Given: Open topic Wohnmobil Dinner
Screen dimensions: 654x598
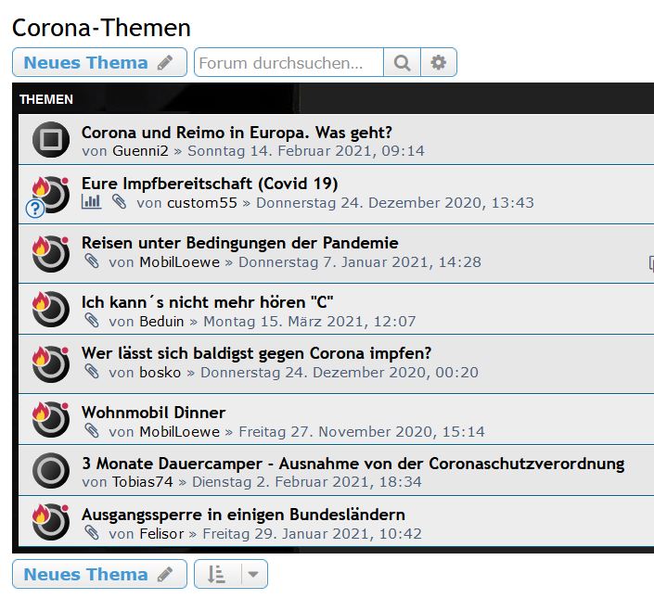Looking at the screenshot, I should click(x=153, y=413).
